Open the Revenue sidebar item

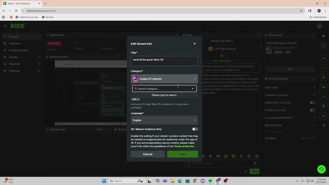(x=22, y=43)
